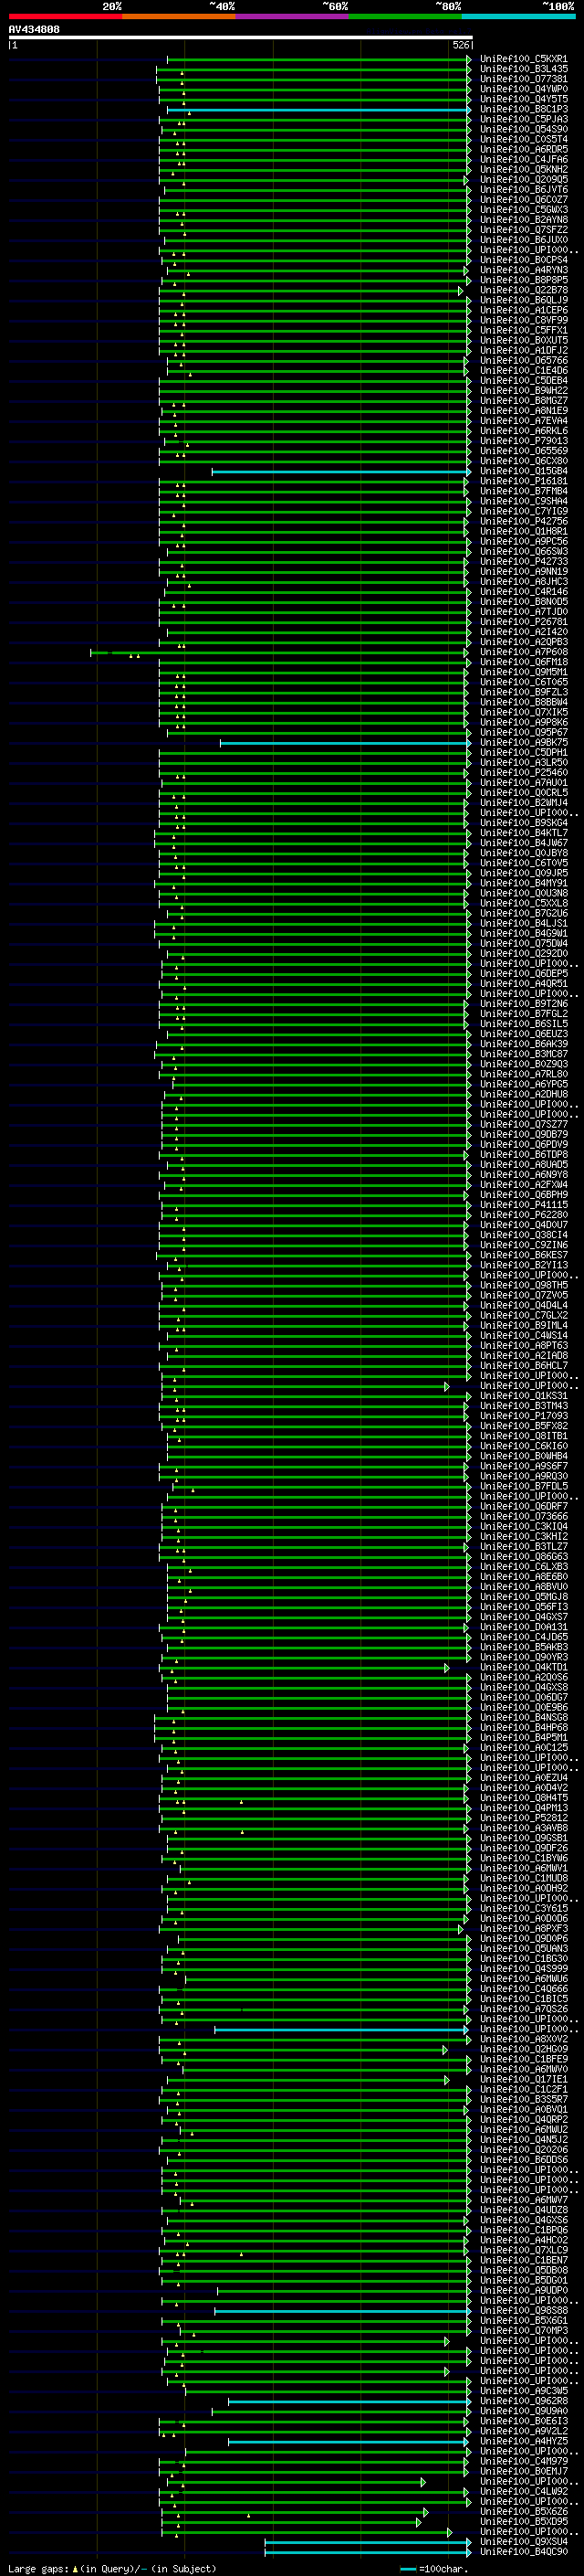
Task: Select hit label UniRef100_P16181
Action: (x=524, y=481)
